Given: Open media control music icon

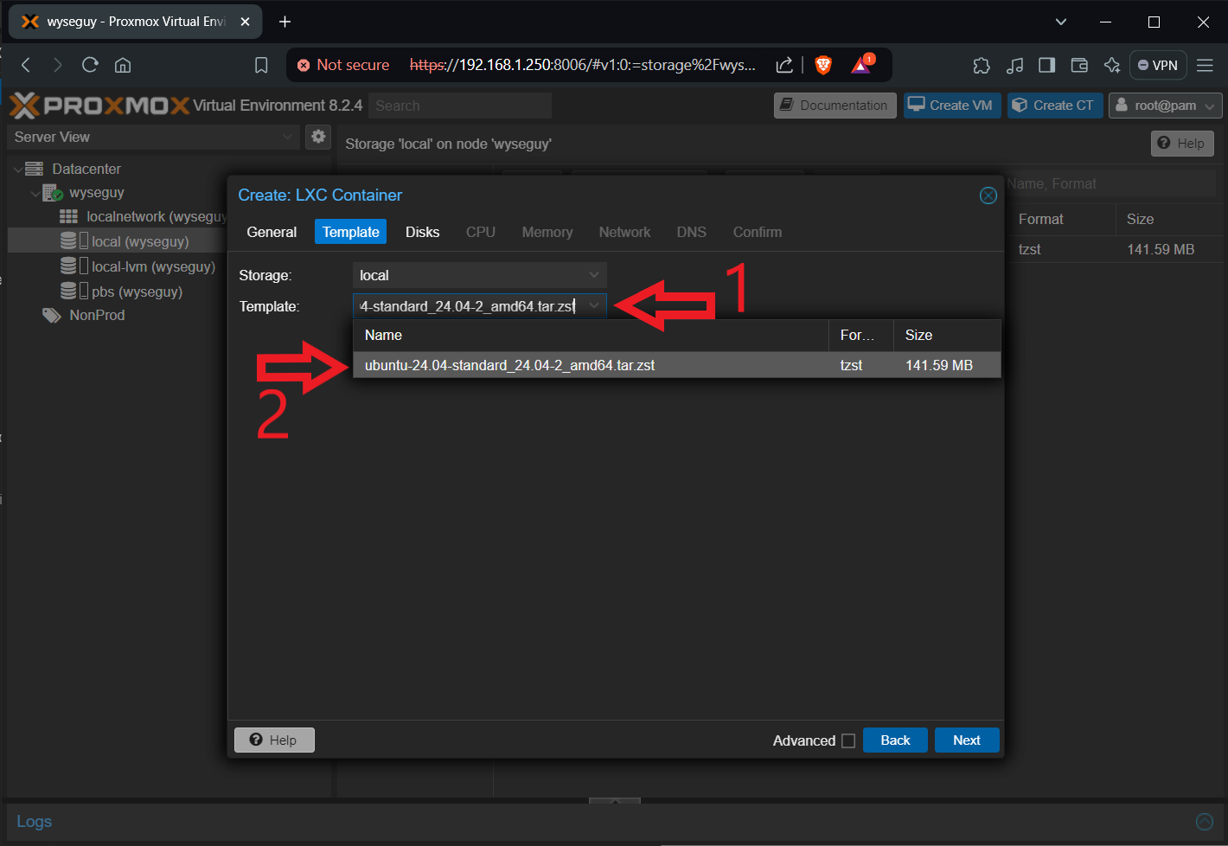Looking at the screenshot, I should (1014, 65).
